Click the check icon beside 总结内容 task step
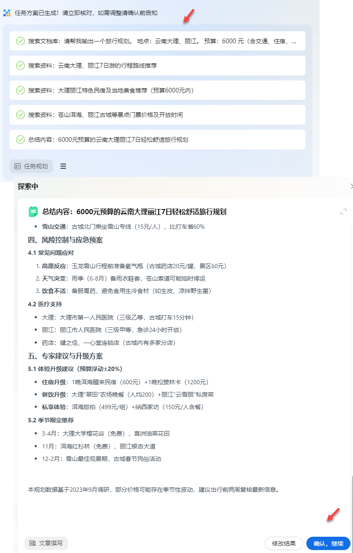The image size is (353, 553). click(20, 140)
